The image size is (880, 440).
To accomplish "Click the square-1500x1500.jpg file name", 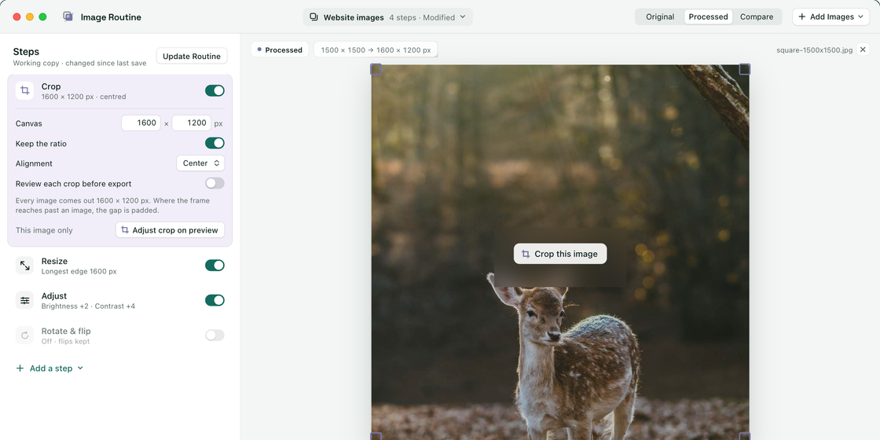I will 814,50.
